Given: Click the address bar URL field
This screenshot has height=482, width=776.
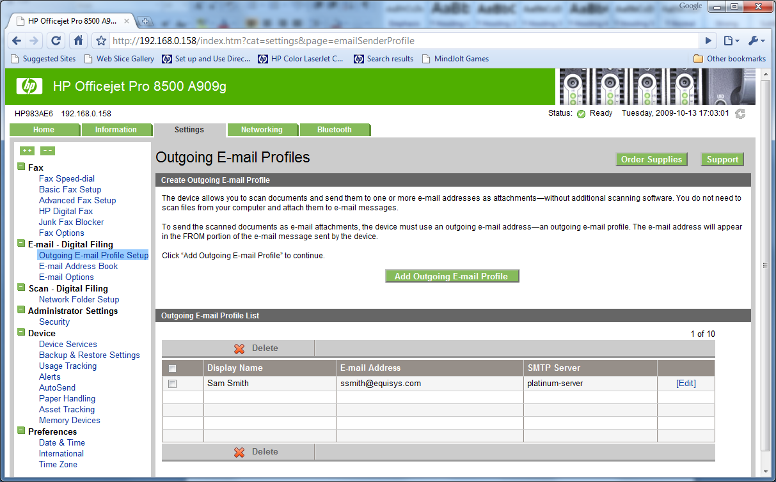Looking at the screenshot, I should pyautogui.click(x=403, y=41).
